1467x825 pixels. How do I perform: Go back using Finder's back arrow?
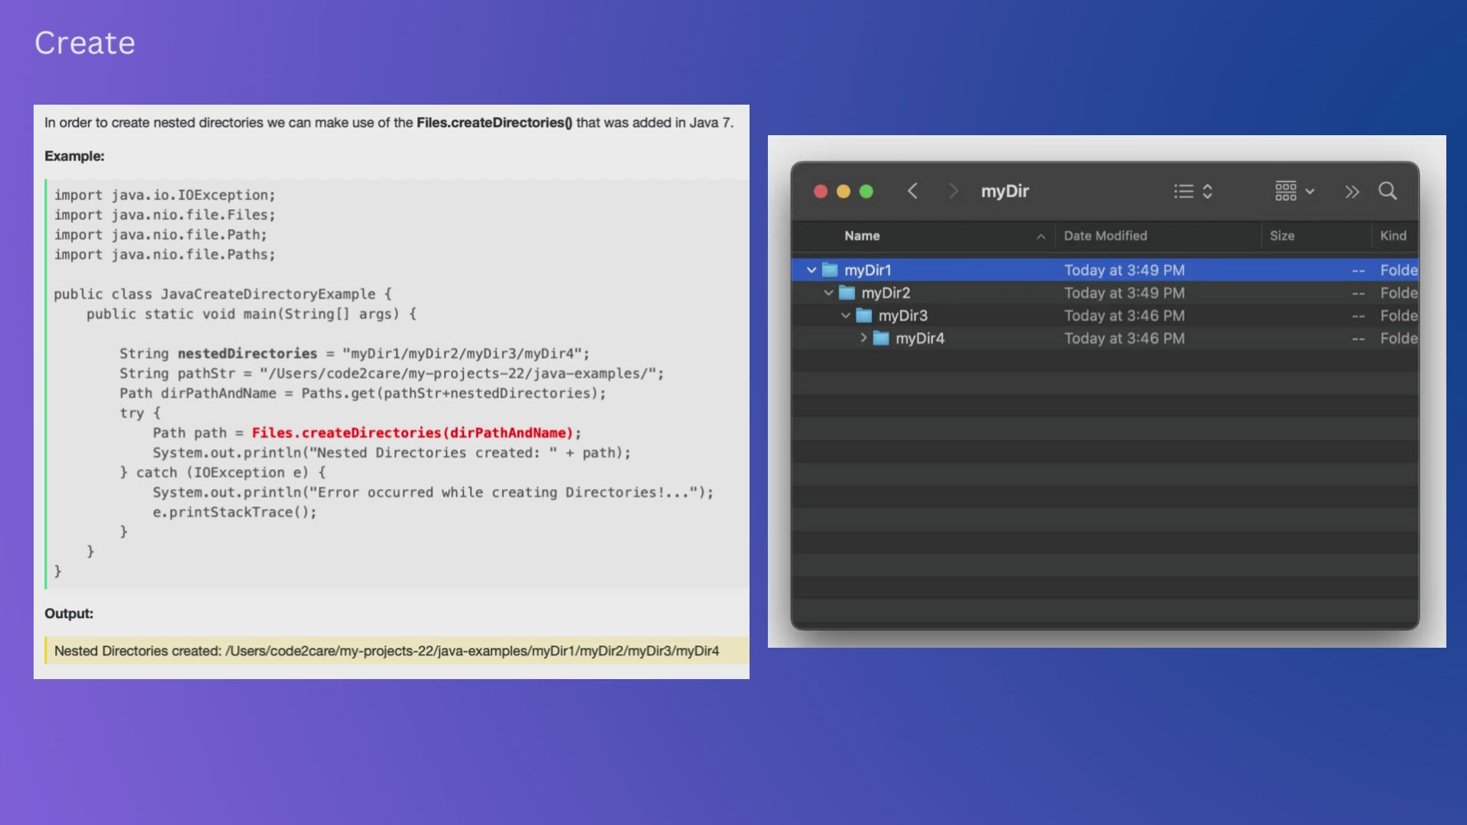point(912,191)
